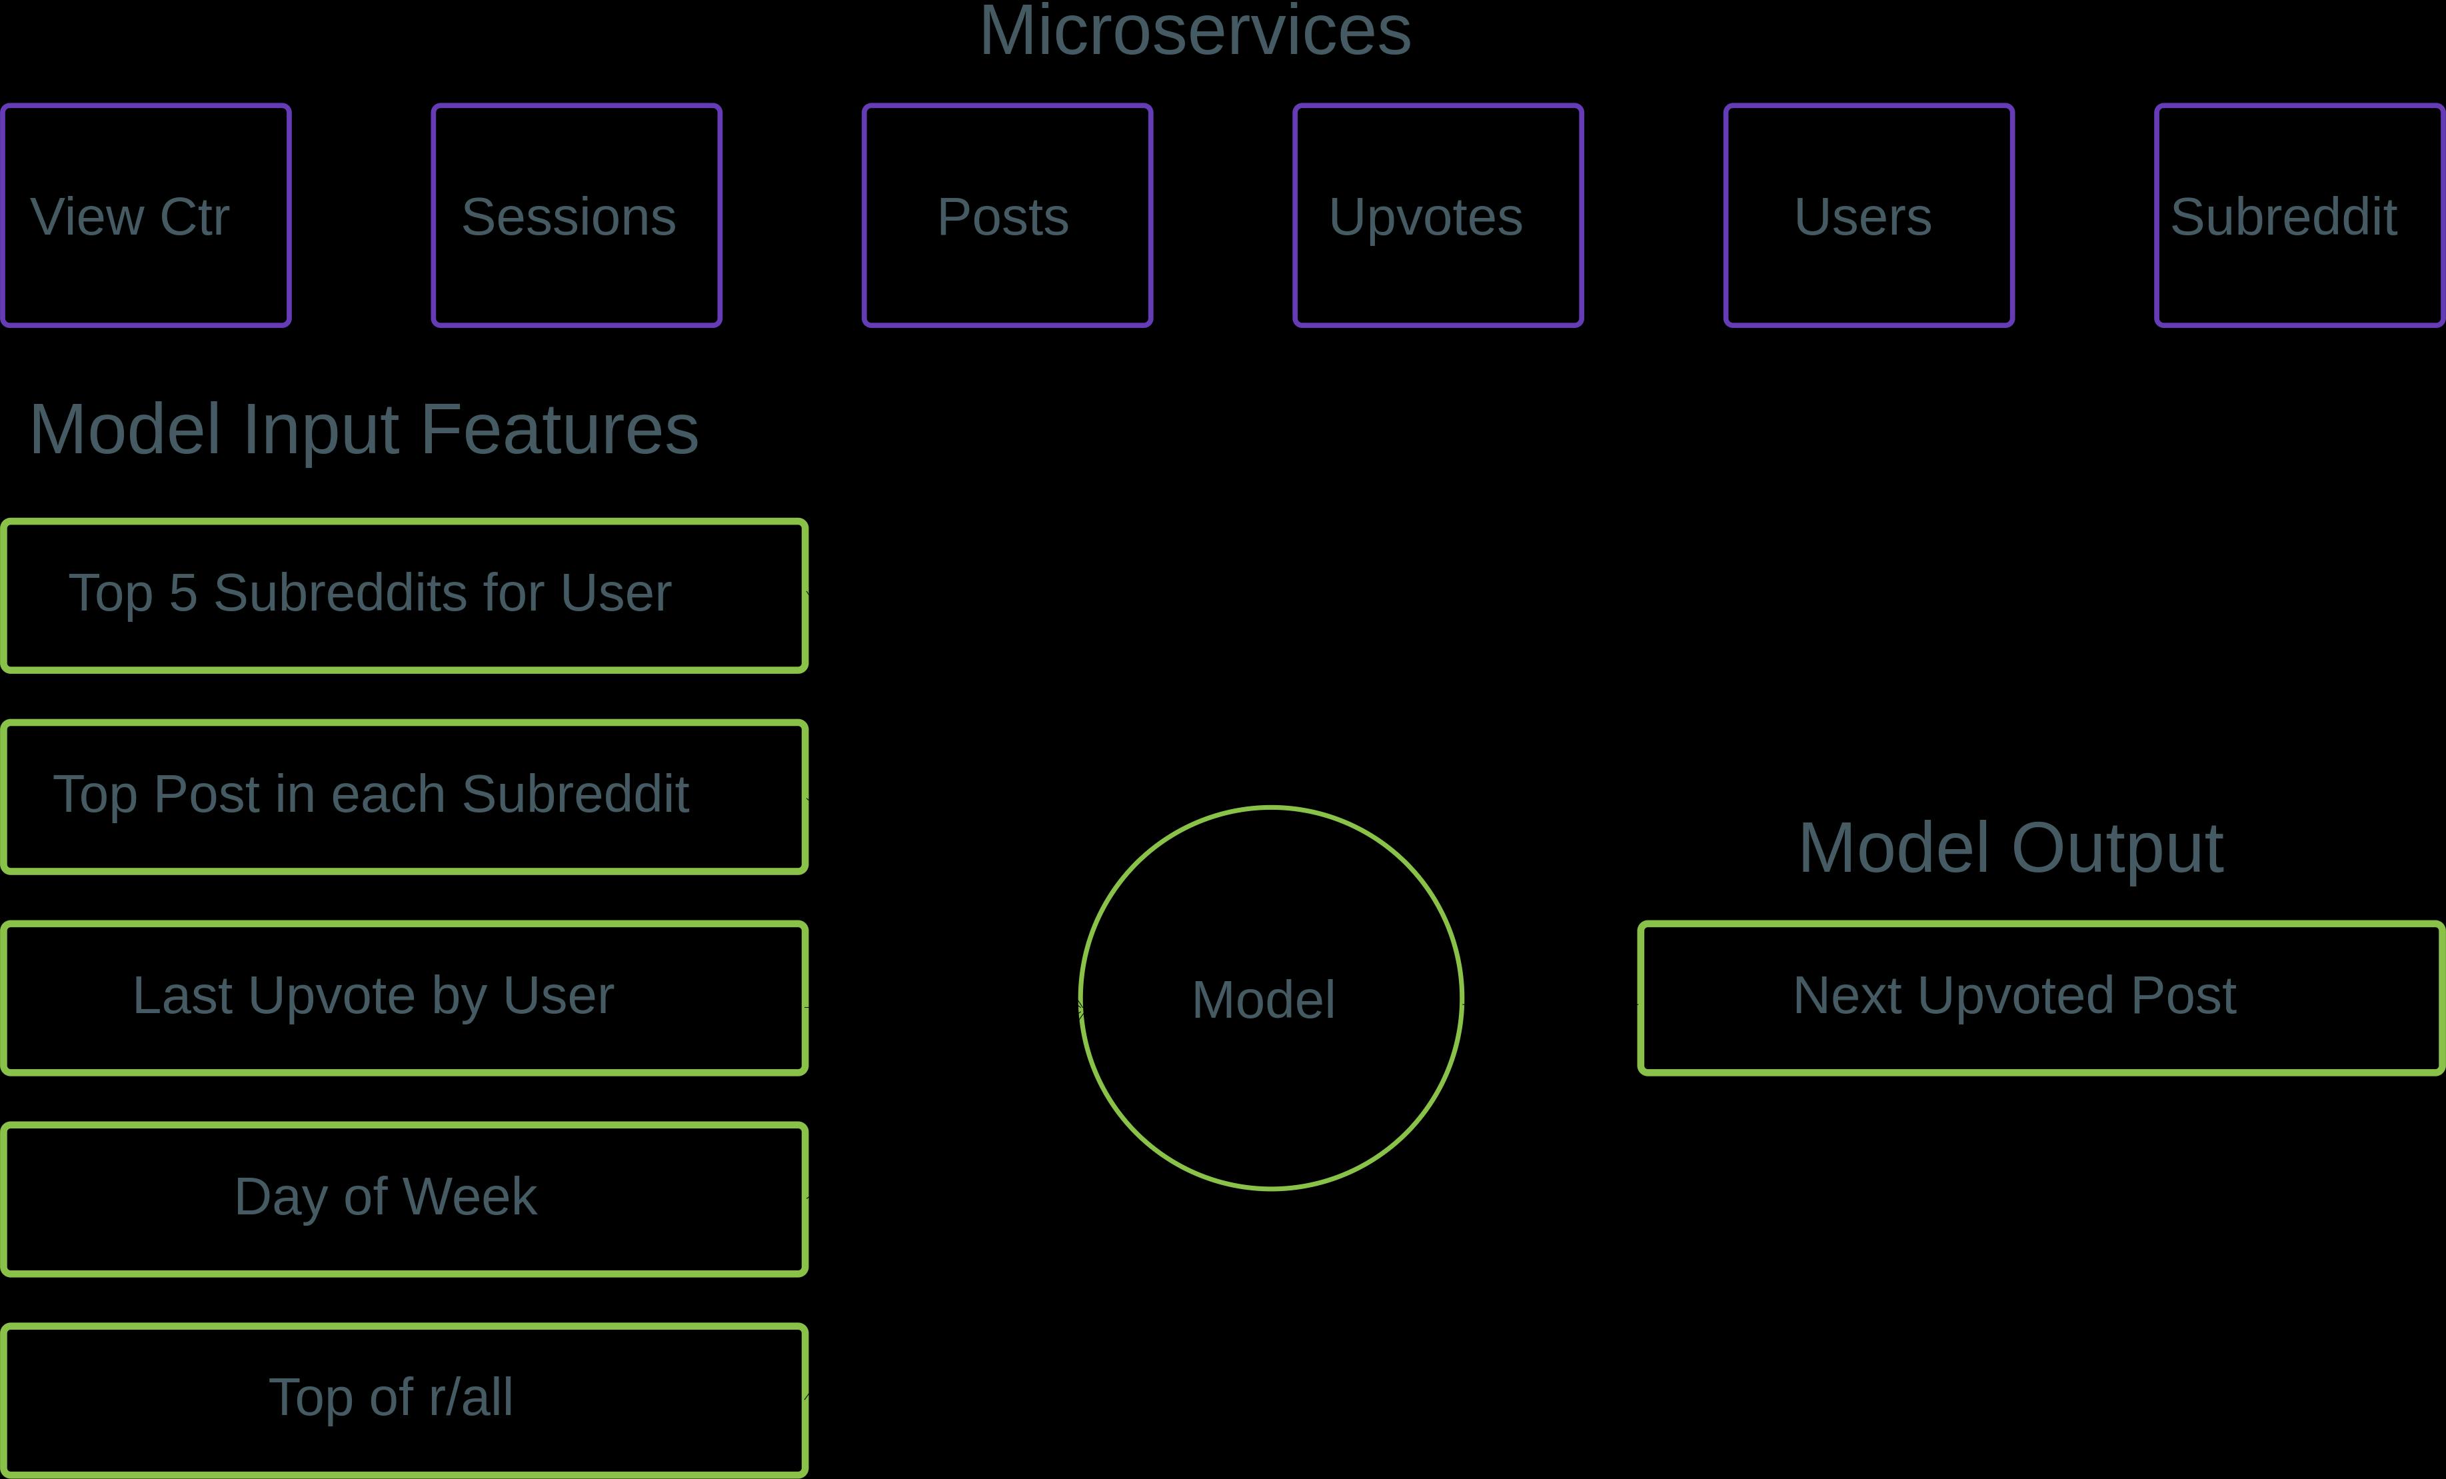Click the Top 5 Subreddits for User box
This screenshot has width=2446, height=1479.
[x=404, y=596]
